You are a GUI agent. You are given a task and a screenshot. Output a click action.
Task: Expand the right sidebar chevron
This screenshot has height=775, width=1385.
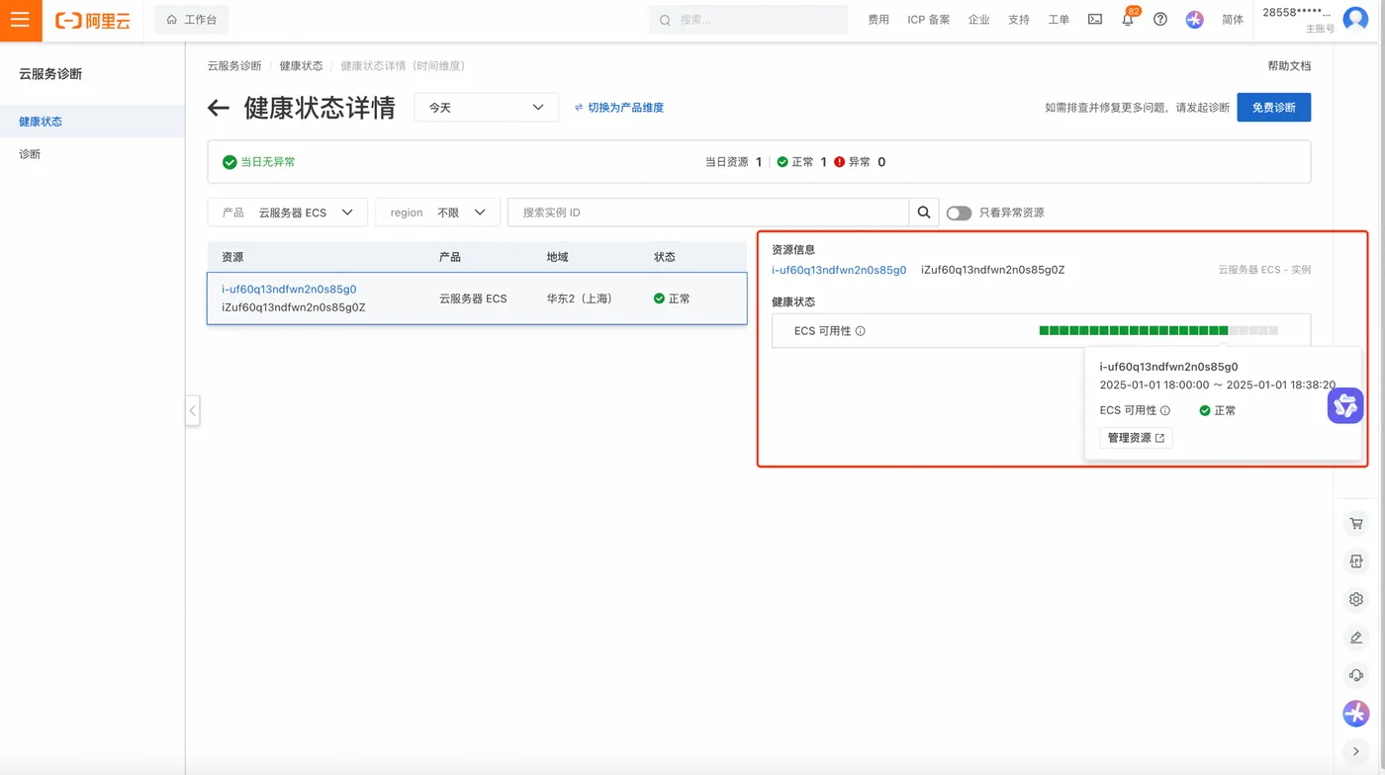tap(1356, 751)
